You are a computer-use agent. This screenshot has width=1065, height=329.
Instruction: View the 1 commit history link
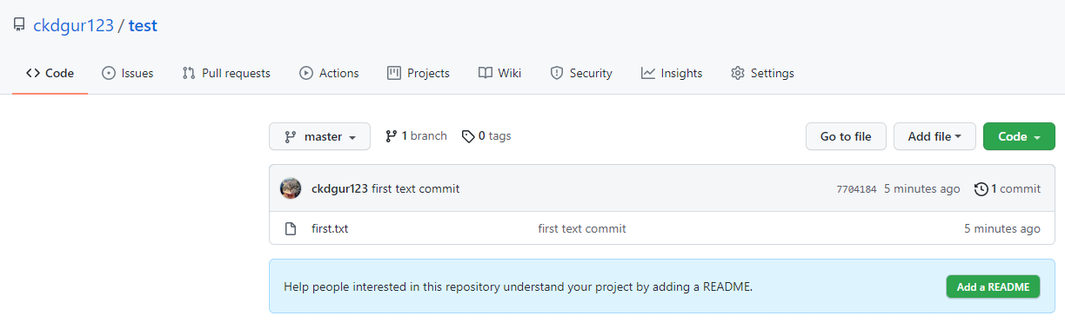(x=1008, y=188)
